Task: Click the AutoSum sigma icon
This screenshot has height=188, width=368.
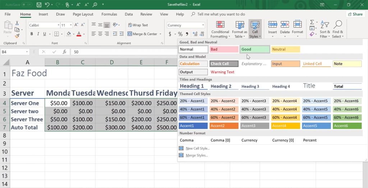Action: [312, 22]
